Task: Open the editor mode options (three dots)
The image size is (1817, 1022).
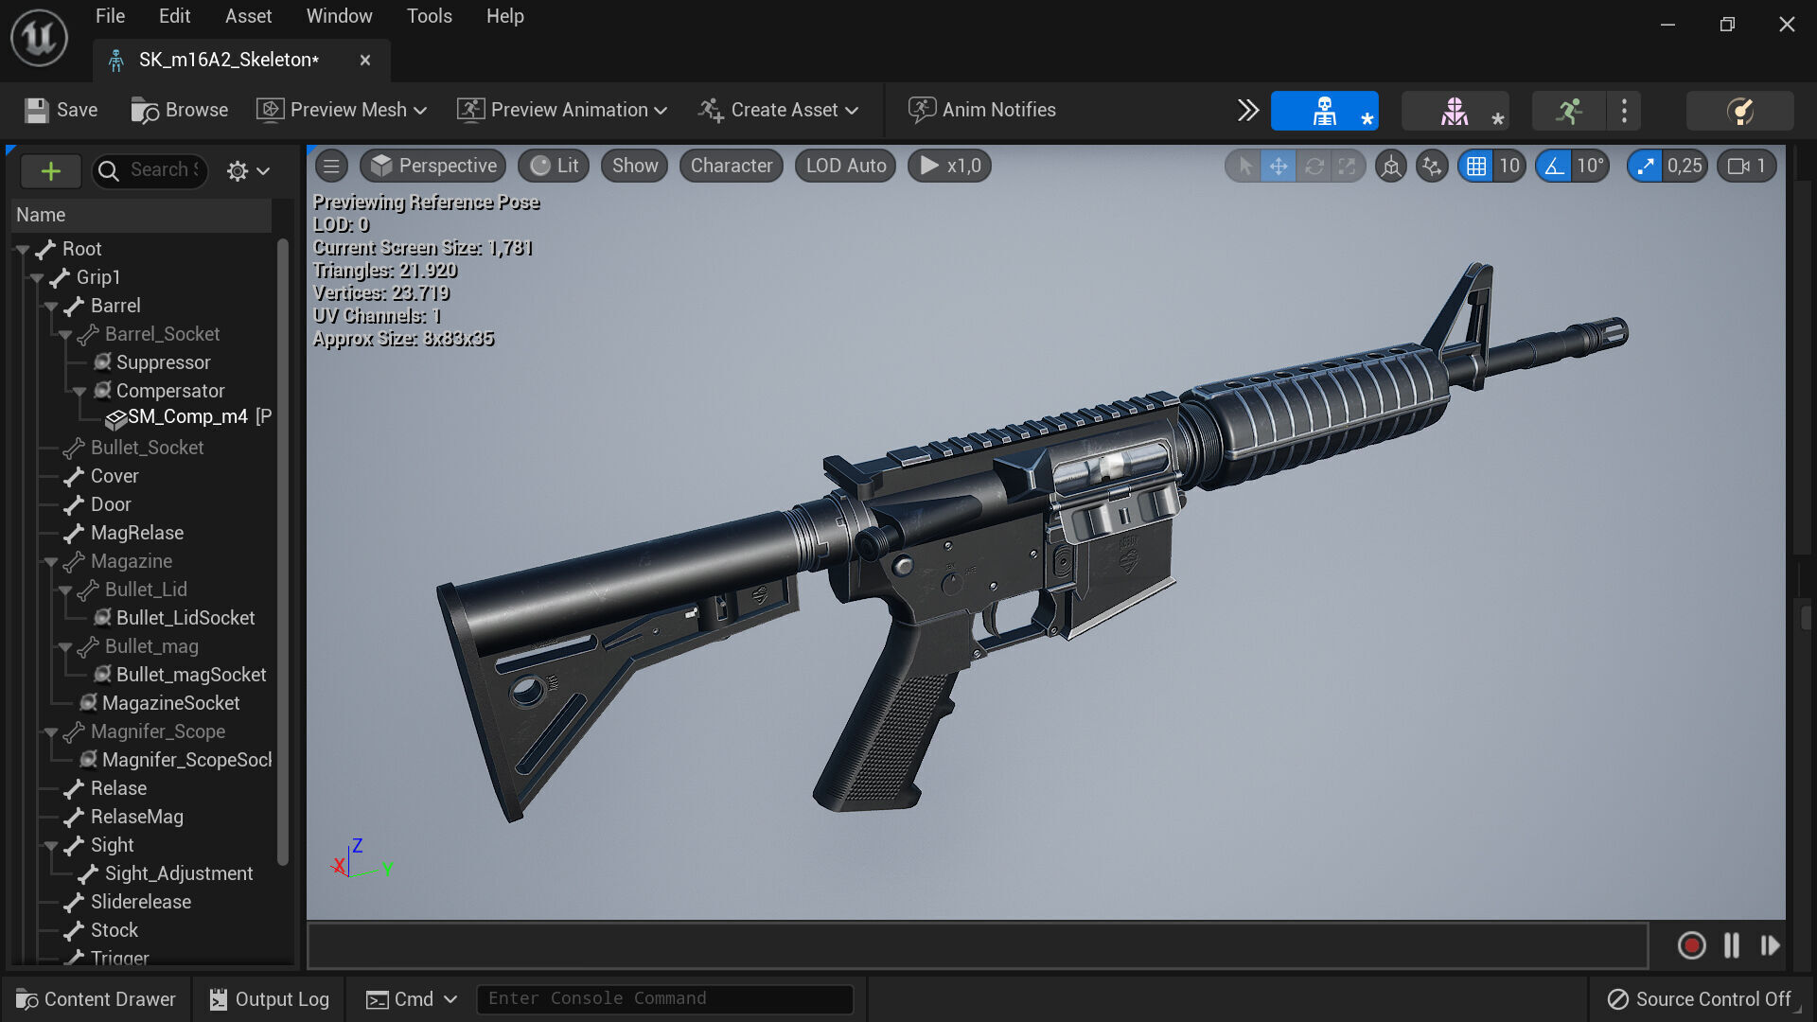Action: coord(1624,111)
